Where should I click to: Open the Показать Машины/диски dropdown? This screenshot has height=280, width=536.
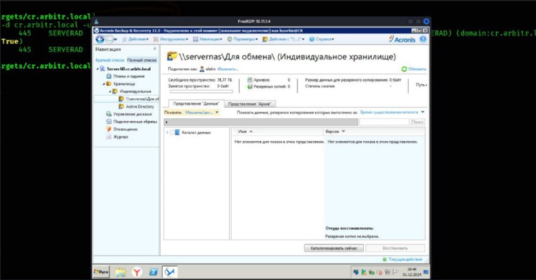click(202, 112)
